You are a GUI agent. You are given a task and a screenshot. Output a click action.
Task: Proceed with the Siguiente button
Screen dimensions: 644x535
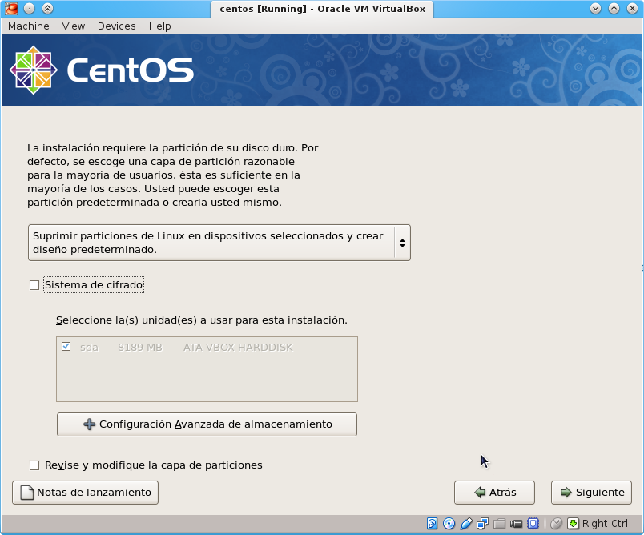pos(591,493)
